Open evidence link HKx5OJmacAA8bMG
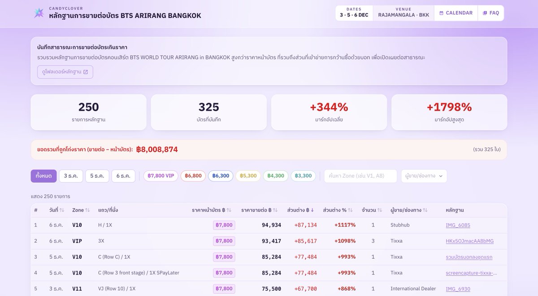Viewport: 538px width, 296px height. (x=469, y=241)
